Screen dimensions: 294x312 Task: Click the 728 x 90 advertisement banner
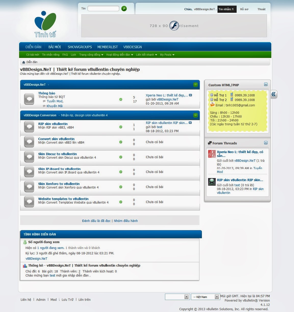(x=174, y=26)
